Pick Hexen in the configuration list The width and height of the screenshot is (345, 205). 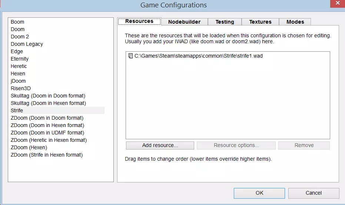click(18, 74)
